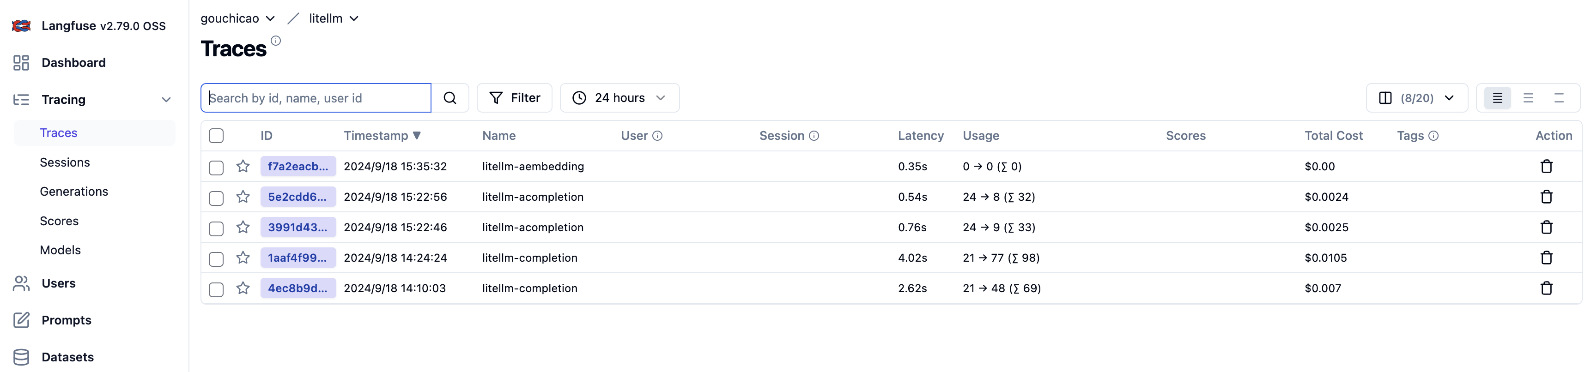Open the column visibility (8/20) dropdown

(x=1416, y=98)
